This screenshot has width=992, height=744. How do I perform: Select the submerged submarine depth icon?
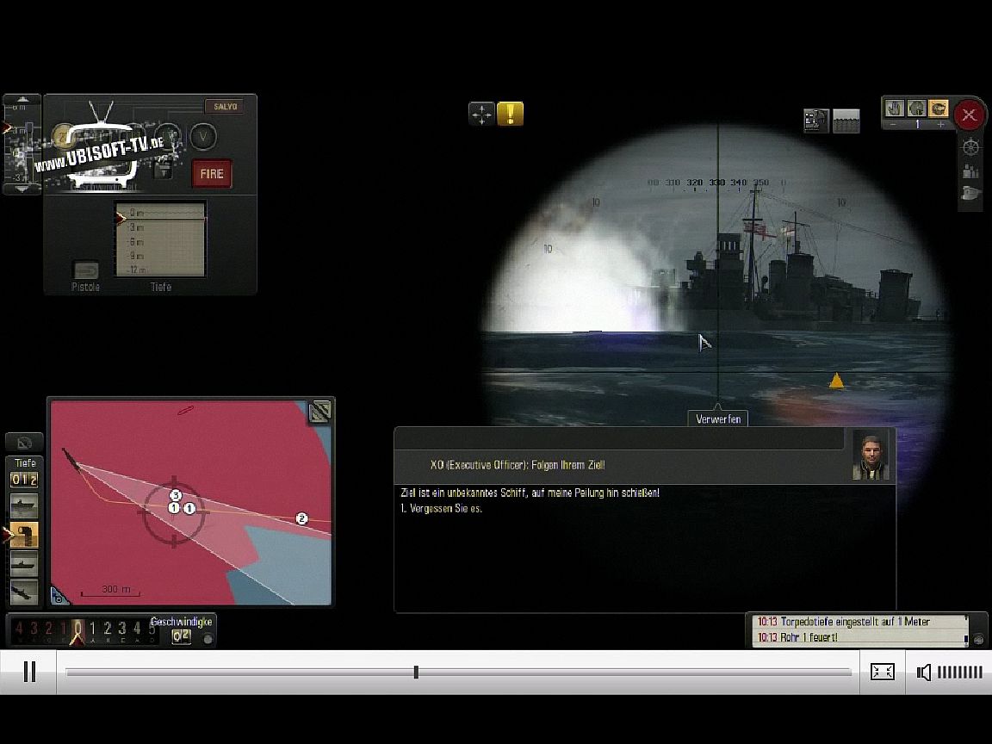pos(24,563)
